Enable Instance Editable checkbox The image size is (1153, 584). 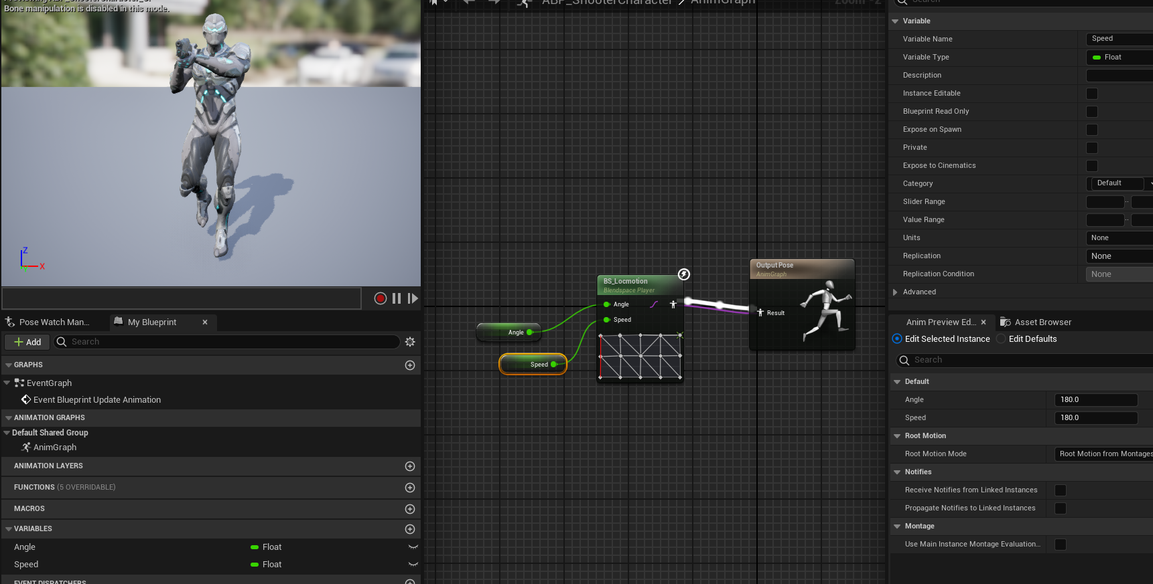tap(1092, 94)
